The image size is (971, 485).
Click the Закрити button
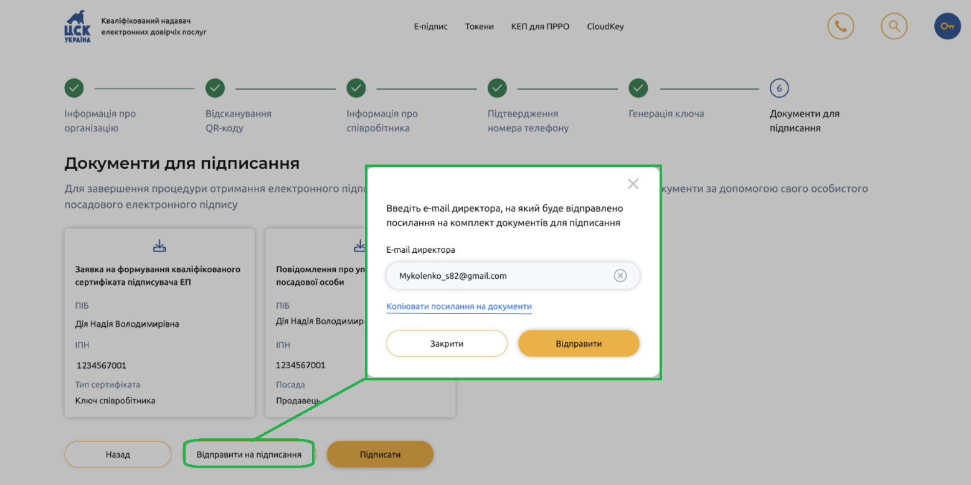(x=447, y=344)
